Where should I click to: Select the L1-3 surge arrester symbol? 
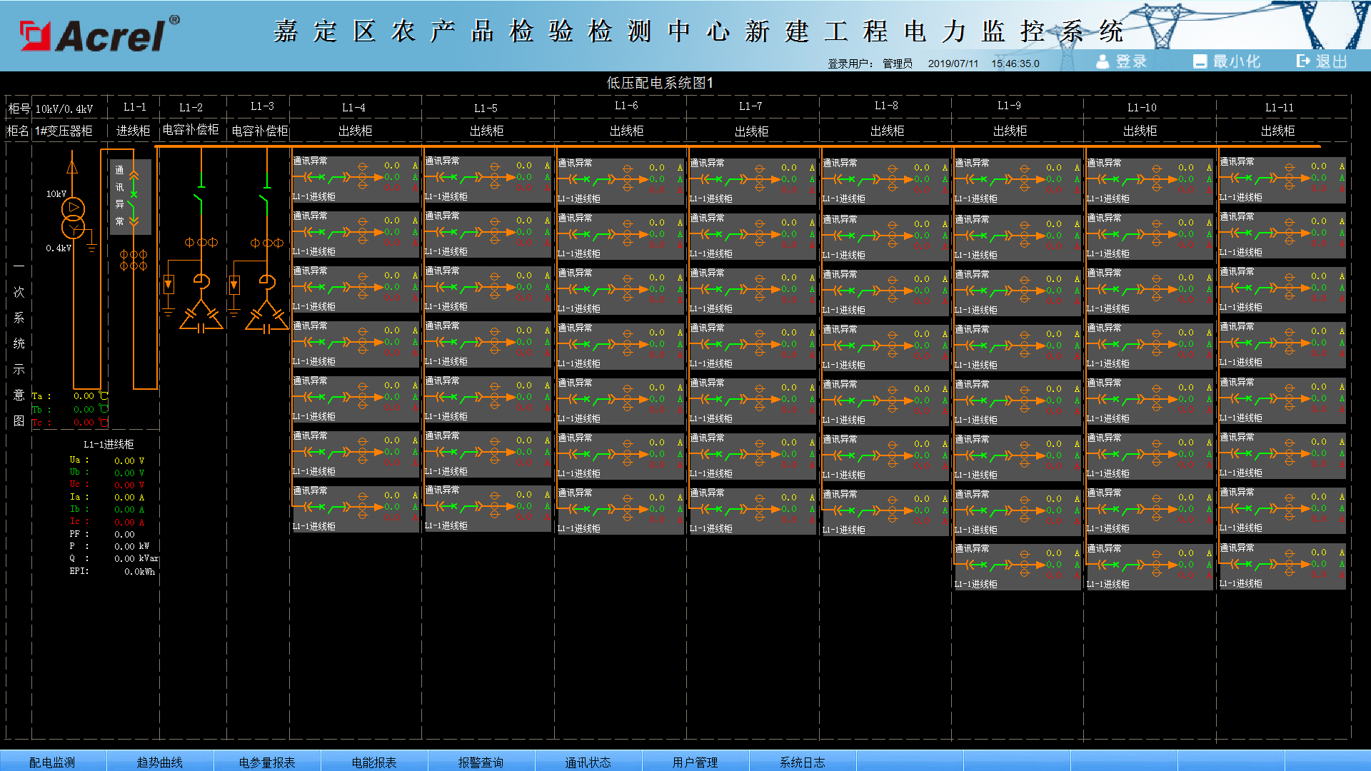pos(234,285)
